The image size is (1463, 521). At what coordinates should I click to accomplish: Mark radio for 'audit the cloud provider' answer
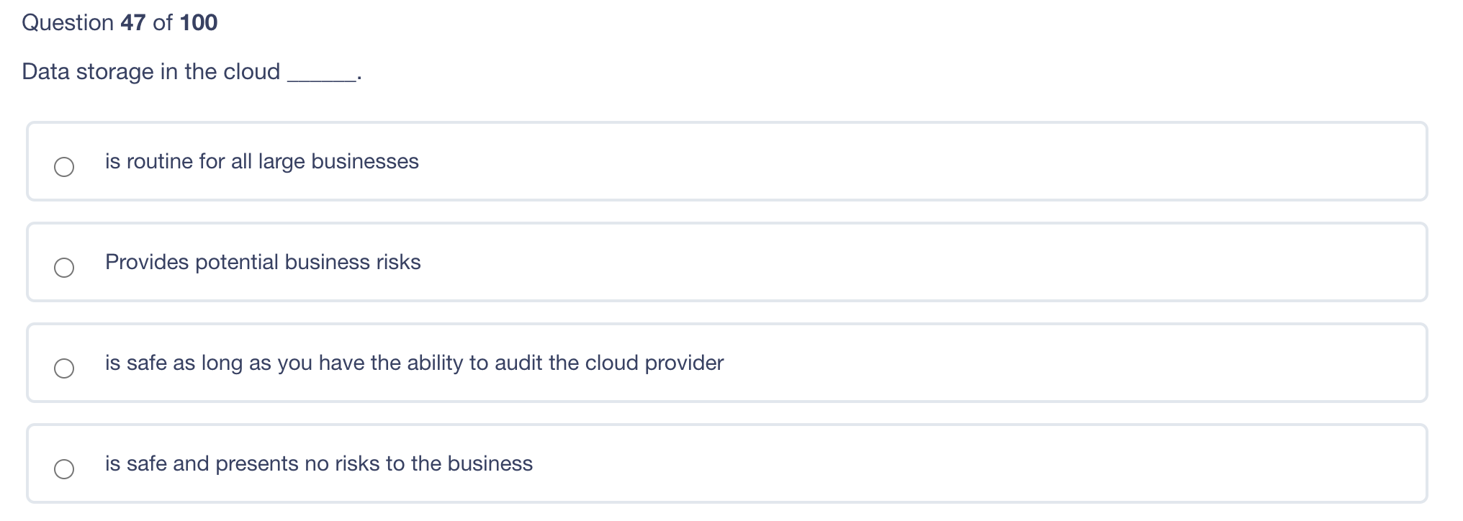point(64,368)
